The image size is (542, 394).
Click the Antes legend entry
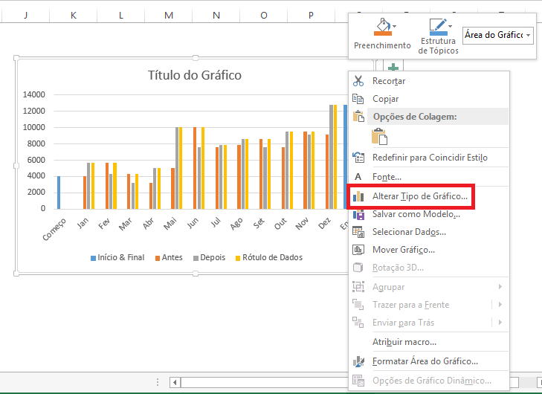[x=169, y=257]
